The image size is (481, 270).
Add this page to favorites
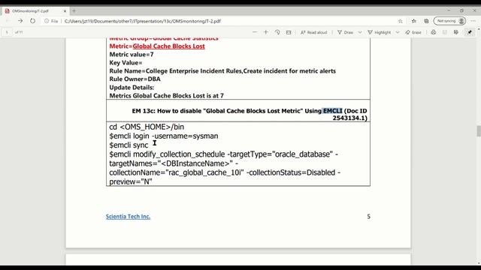pyautogui.click(x=401, y=21)
